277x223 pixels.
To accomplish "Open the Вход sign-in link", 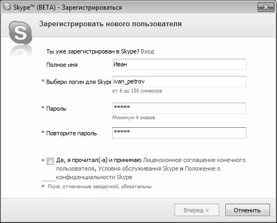I will [x=147, y=51].
